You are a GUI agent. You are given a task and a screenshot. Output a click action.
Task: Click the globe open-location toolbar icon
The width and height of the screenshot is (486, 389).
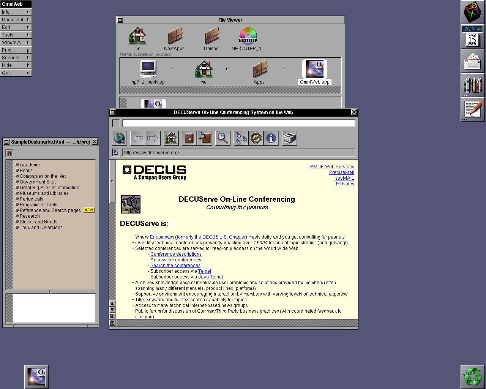119,138
